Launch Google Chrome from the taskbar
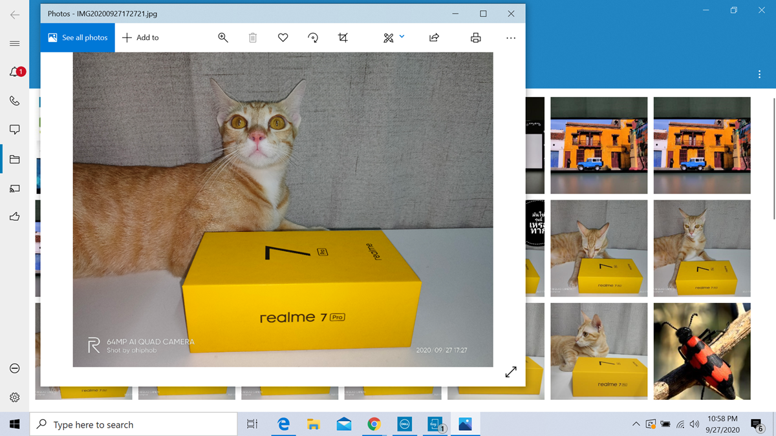 (x=374, y=424)
